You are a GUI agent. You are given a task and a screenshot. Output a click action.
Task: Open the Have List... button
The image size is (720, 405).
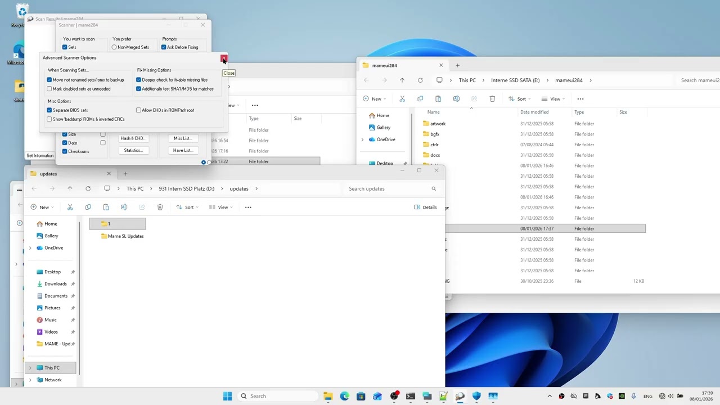tap(182, 150)
